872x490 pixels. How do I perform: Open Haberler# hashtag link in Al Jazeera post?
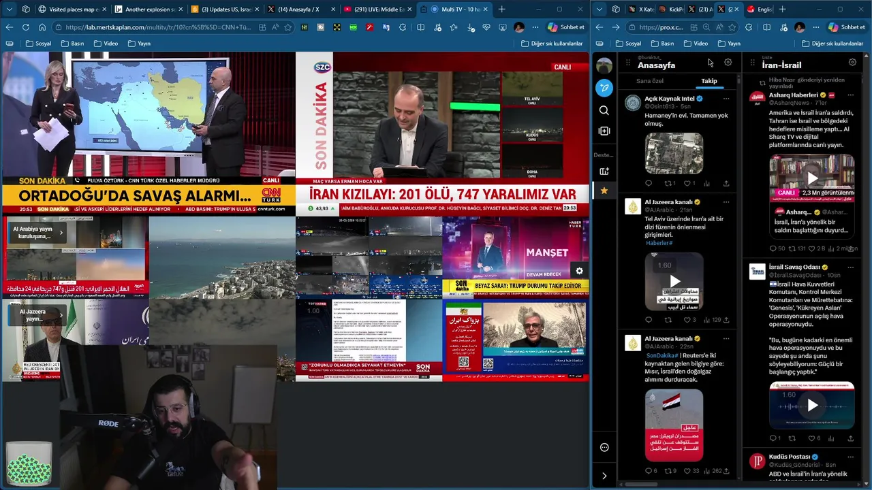659,243
